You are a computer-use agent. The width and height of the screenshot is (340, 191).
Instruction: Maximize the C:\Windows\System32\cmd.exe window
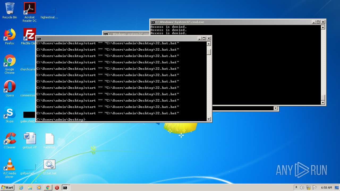[318, 22]
